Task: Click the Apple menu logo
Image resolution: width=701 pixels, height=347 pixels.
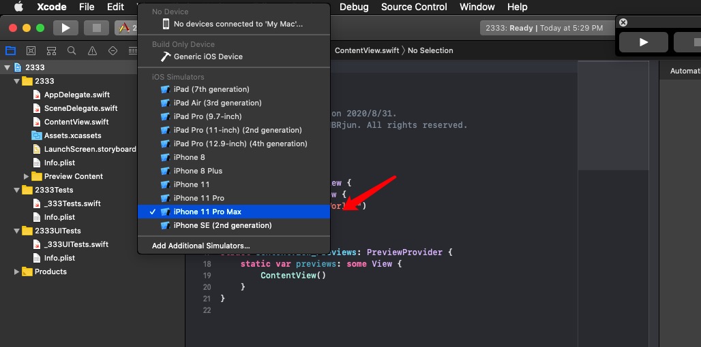Action: point(18,7)
